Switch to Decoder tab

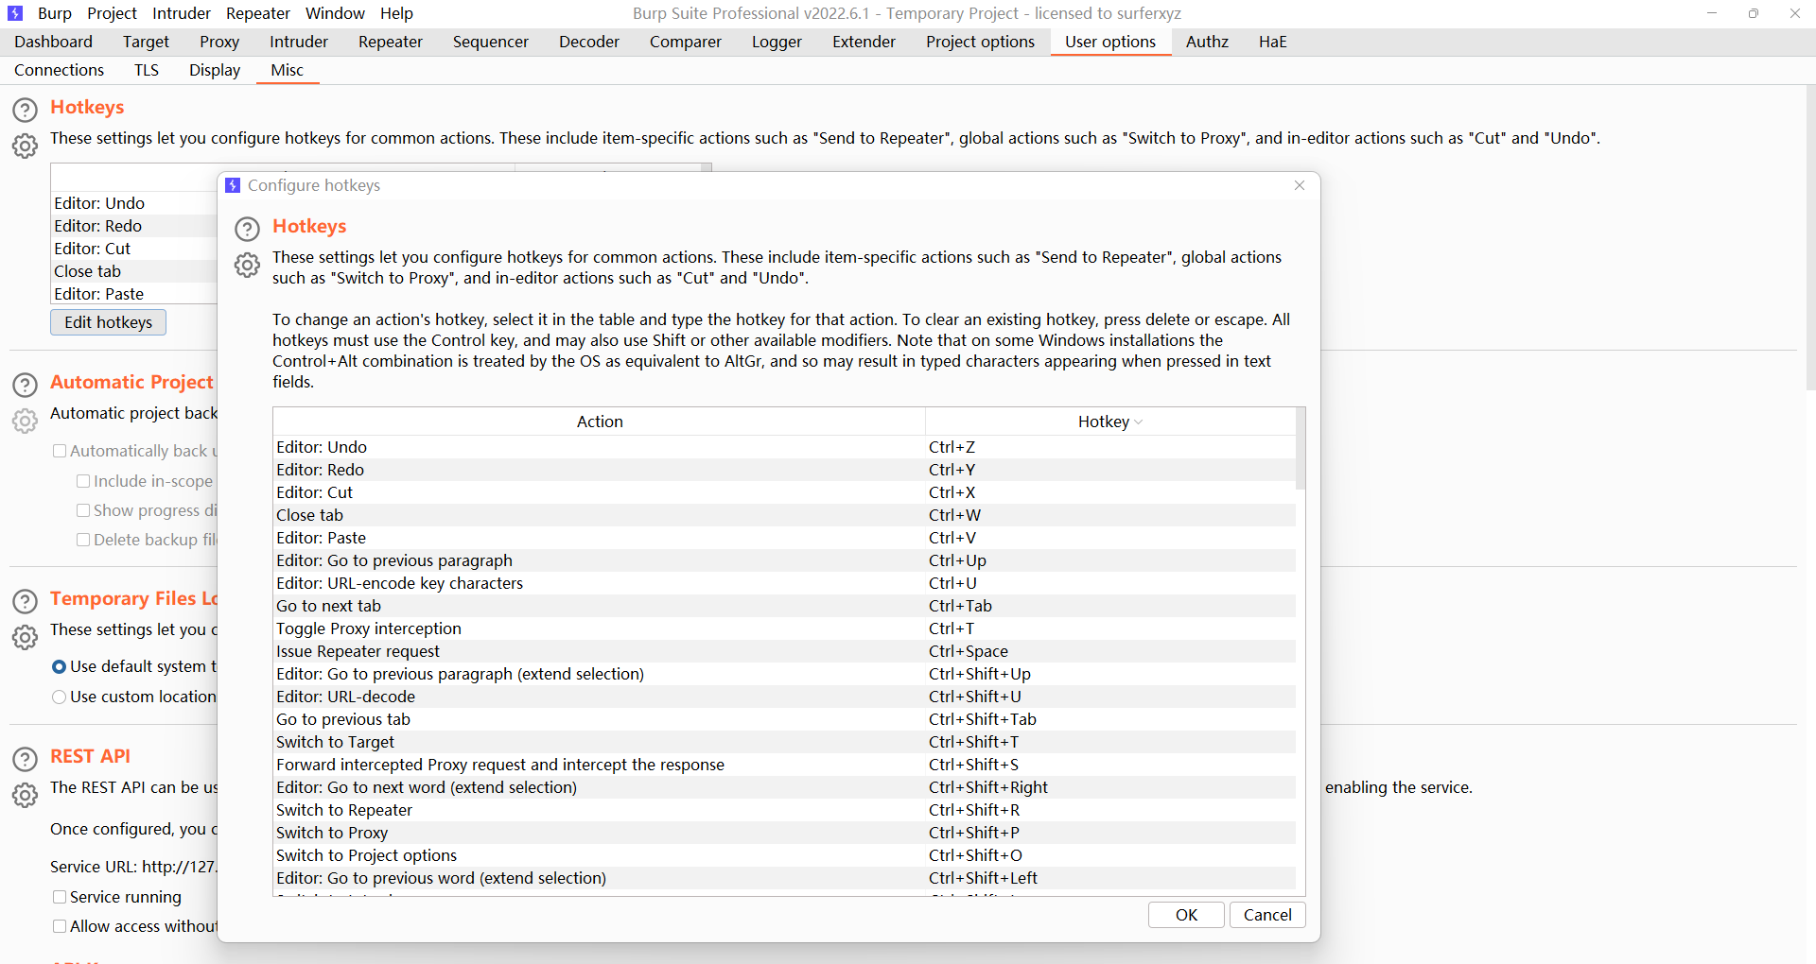click(x=589, y=42)
